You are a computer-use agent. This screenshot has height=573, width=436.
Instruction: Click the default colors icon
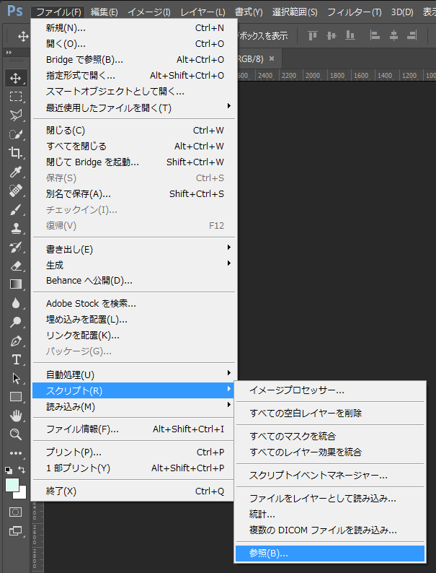coord(9,471)
